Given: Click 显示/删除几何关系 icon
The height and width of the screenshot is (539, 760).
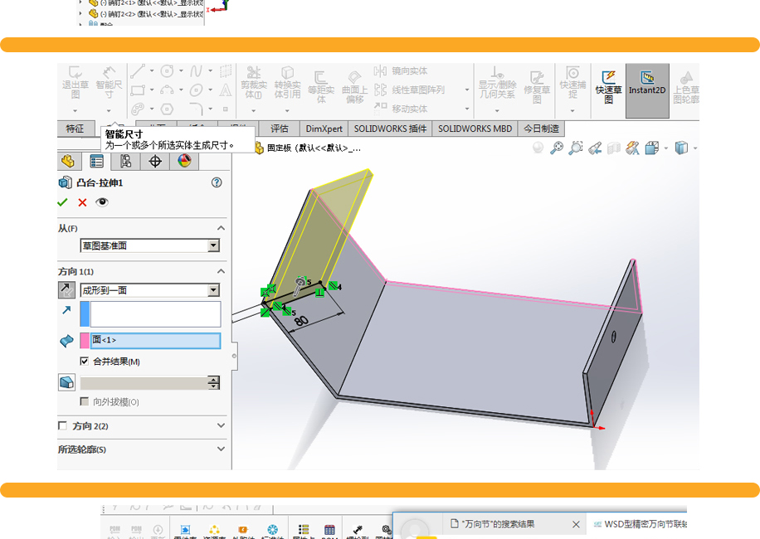Looking at the screenshot, I should [x=497, y=73].
